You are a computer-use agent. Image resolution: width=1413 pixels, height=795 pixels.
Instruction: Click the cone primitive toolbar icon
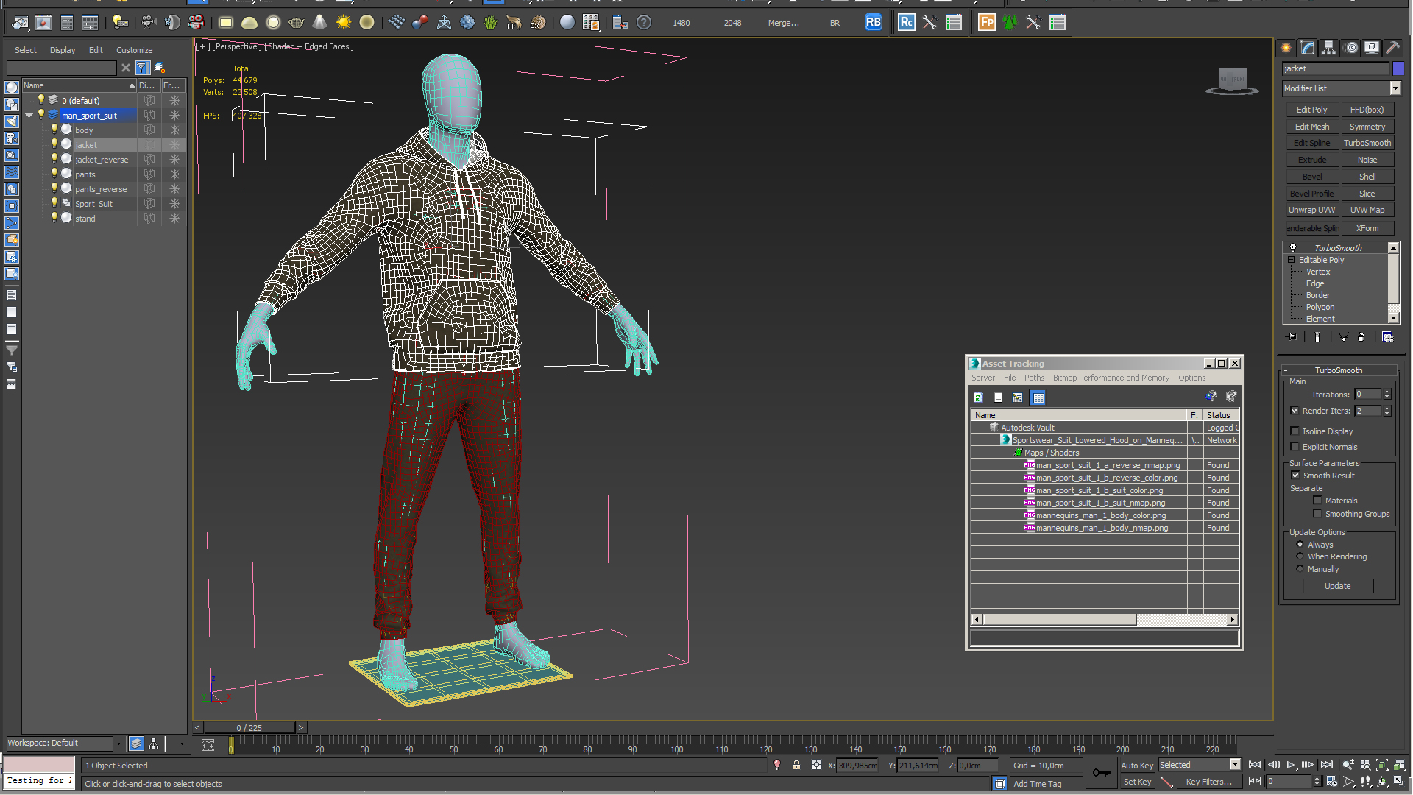(320, 23)
